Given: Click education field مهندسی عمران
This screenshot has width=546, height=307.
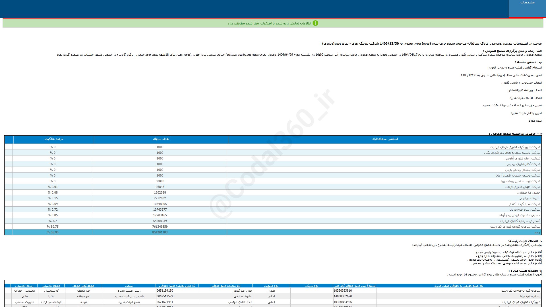Looking at the screenshot, I should point(24,291).
